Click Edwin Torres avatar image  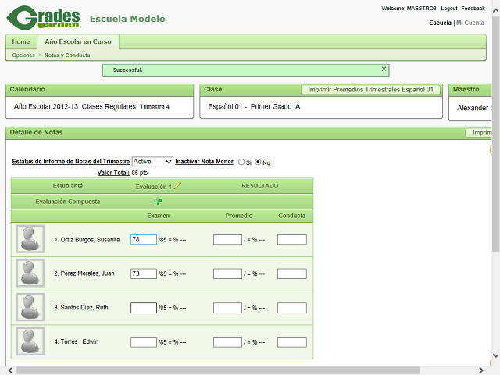30,341
